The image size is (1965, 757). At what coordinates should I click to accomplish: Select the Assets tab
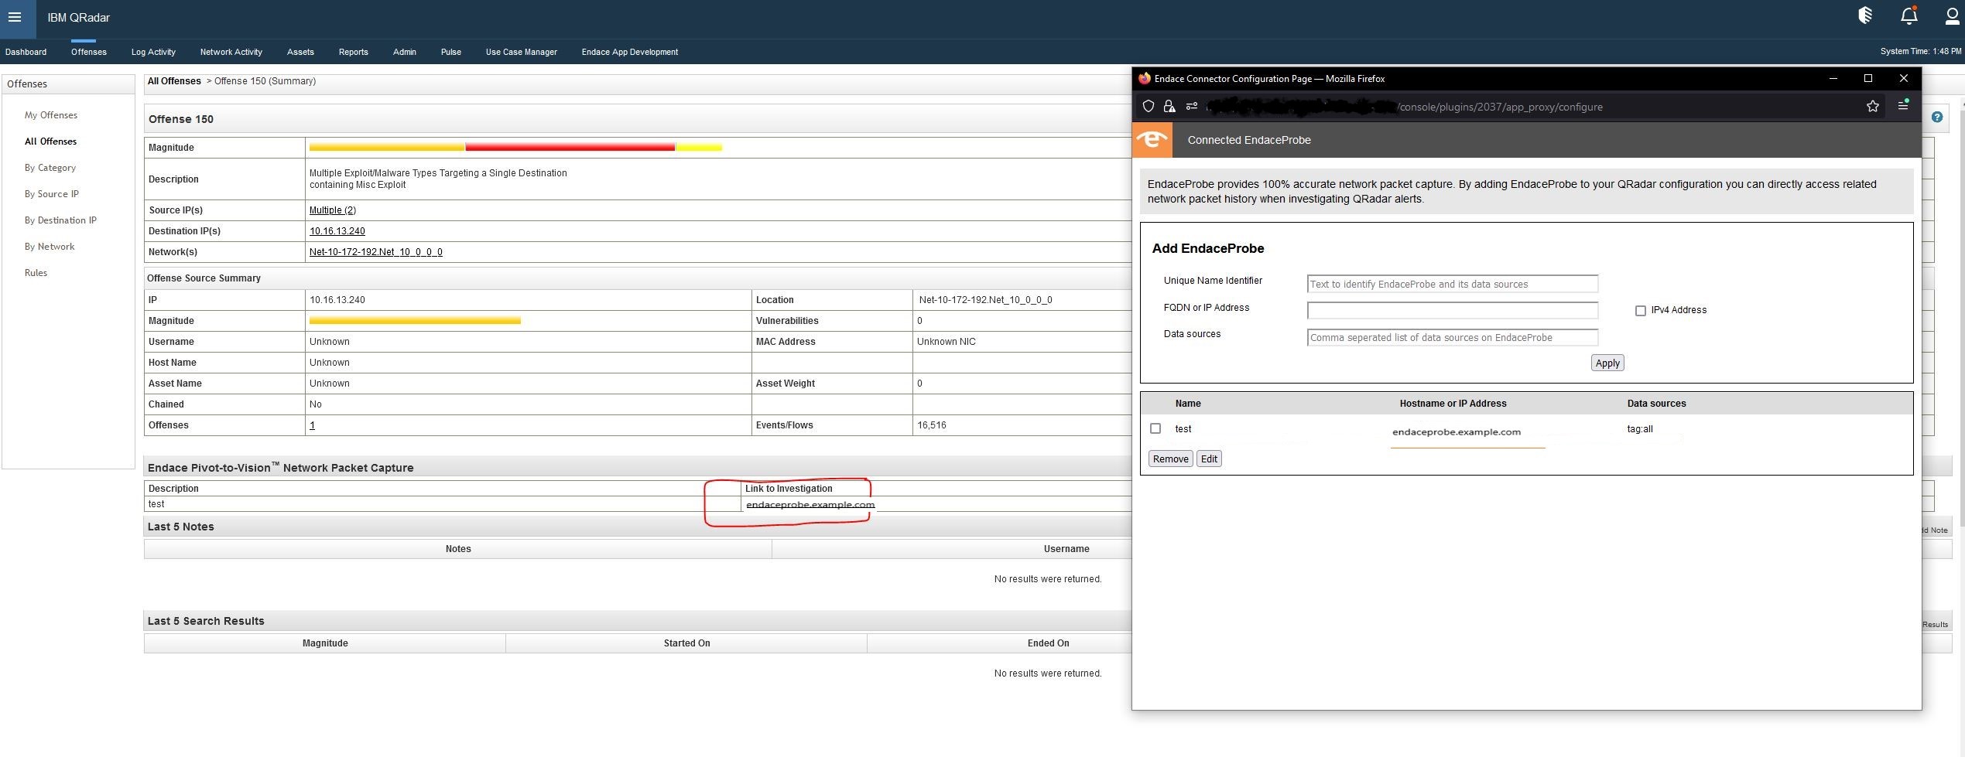(x=300, y=52)
